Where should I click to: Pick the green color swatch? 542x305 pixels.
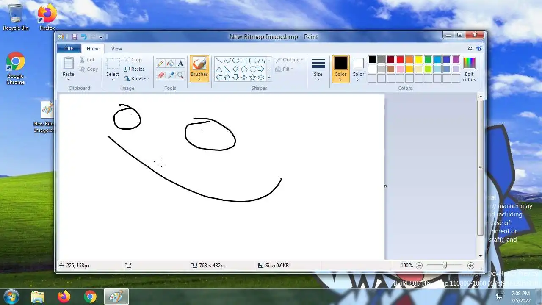click(428, 60)
